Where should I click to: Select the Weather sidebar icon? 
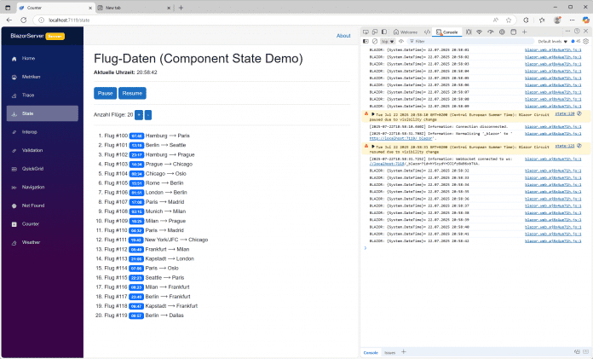tap(14, 243)
